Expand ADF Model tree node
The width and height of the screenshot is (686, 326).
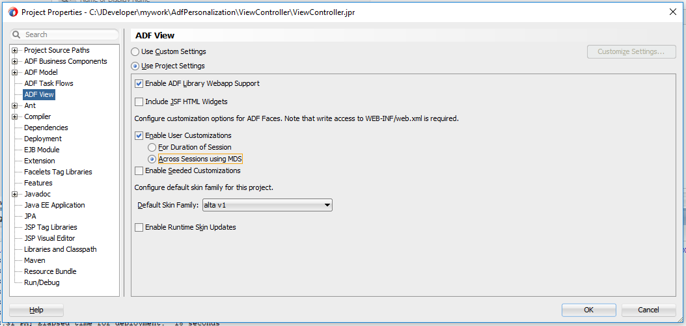[x=15, y=72]
